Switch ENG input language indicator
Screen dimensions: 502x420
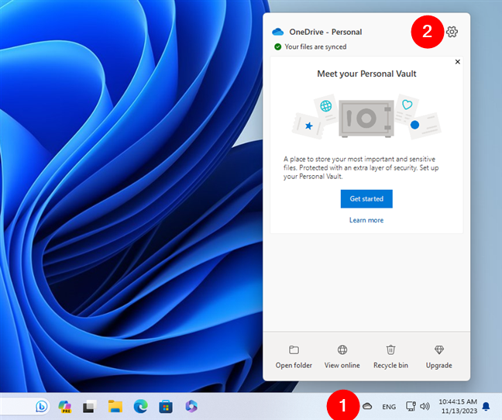click(x=389, y=407)
